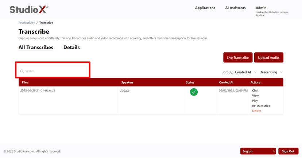
Task: Click the StudioX logo
Action: click(x=29, y=9)
